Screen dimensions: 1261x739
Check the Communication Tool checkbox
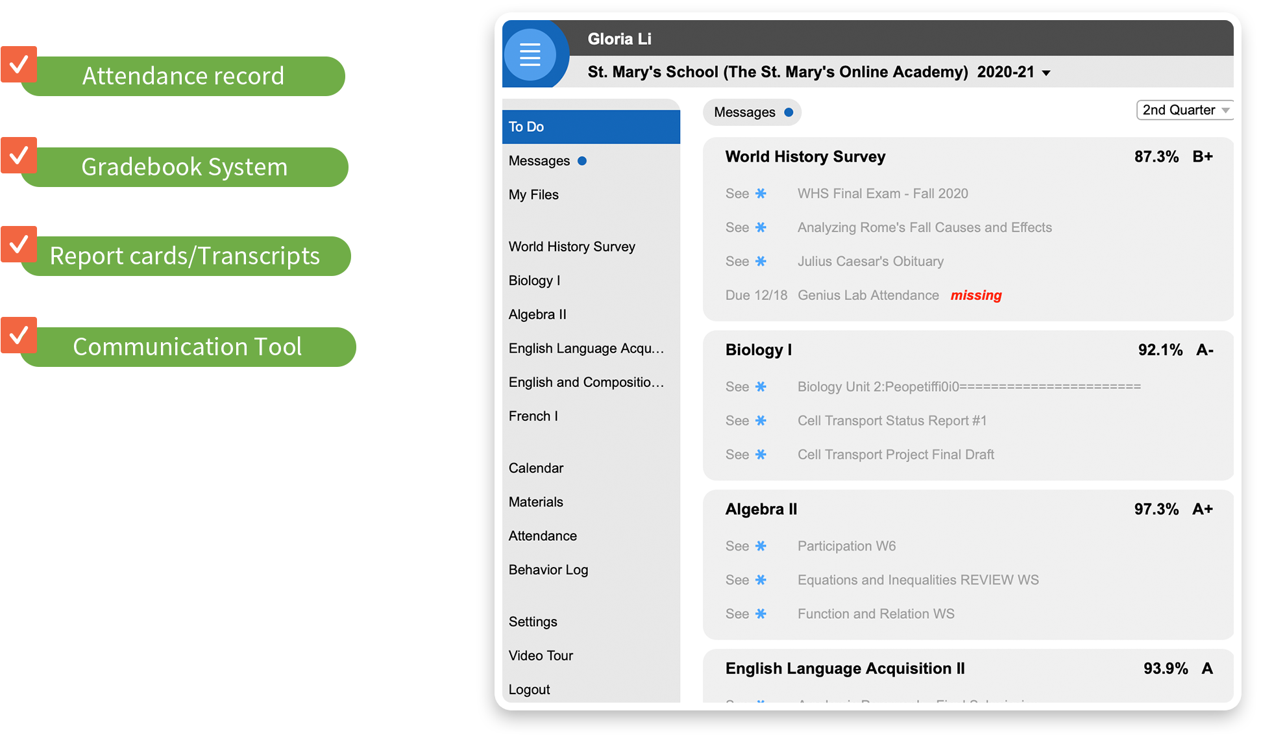[19, 335]
